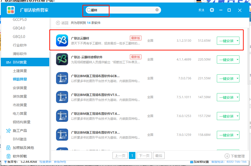Open BIM建造 category
This screenshot has width=251, height=166.
[x=20, y=139]
